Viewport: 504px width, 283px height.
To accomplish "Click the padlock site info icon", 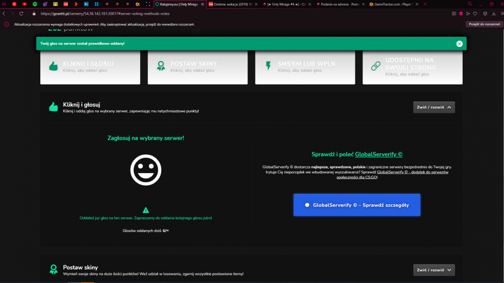I will [x=34, y=14].
